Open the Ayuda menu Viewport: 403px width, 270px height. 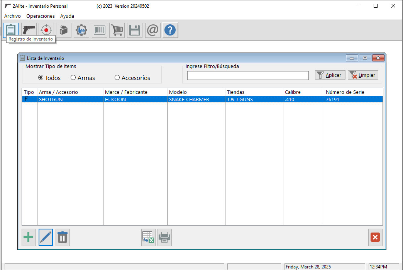tap(67, 16)
